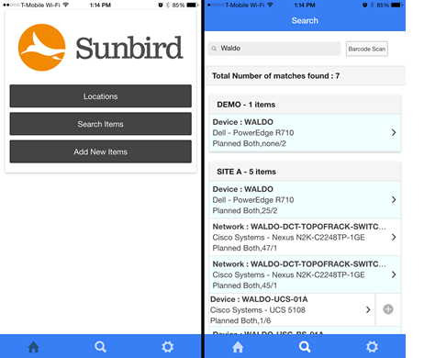Tap the Search title in header
424x358 pixels.
(305, 20)
